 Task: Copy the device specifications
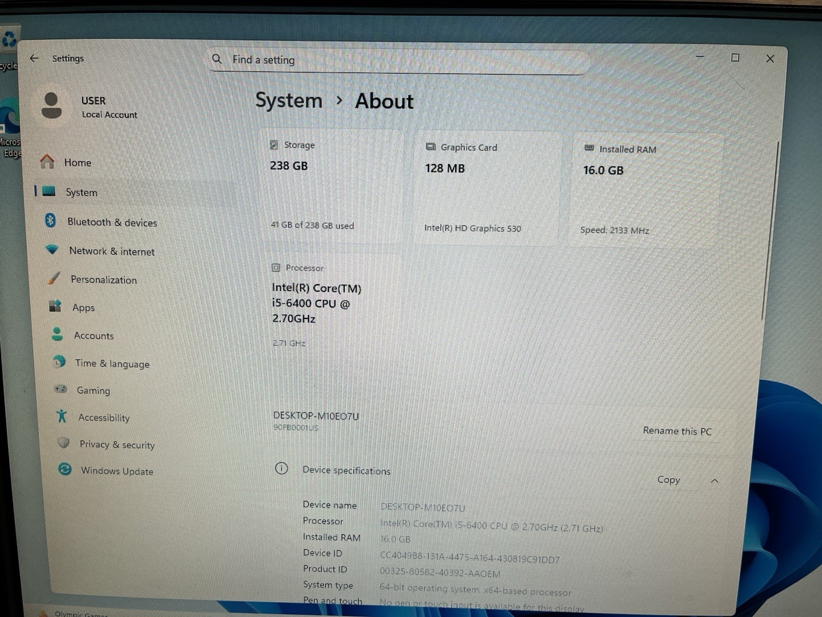(x=668, y=480)
